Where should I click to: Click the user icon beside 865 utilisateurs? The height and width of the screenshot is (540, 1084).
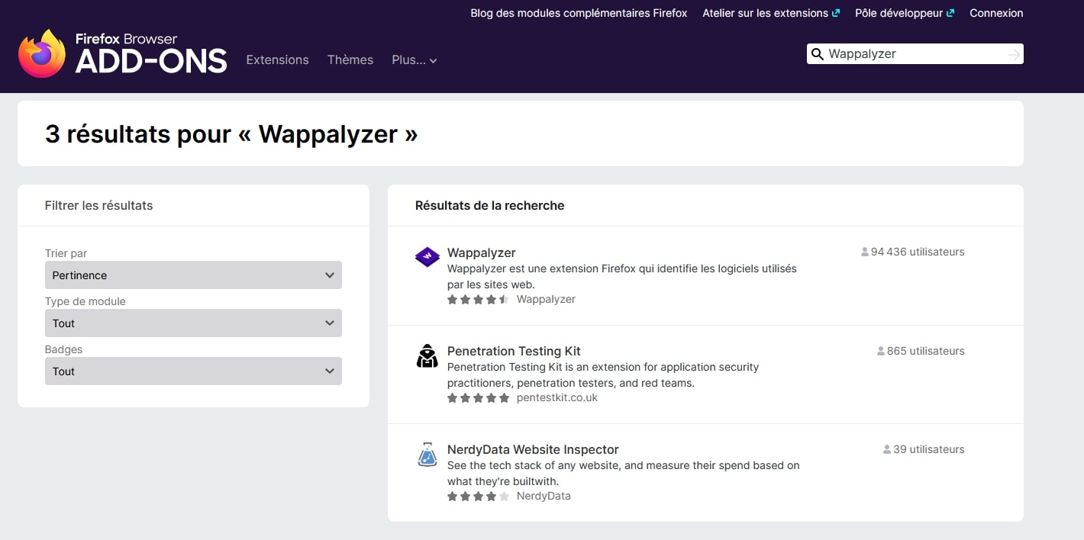(x=881, y=351)
